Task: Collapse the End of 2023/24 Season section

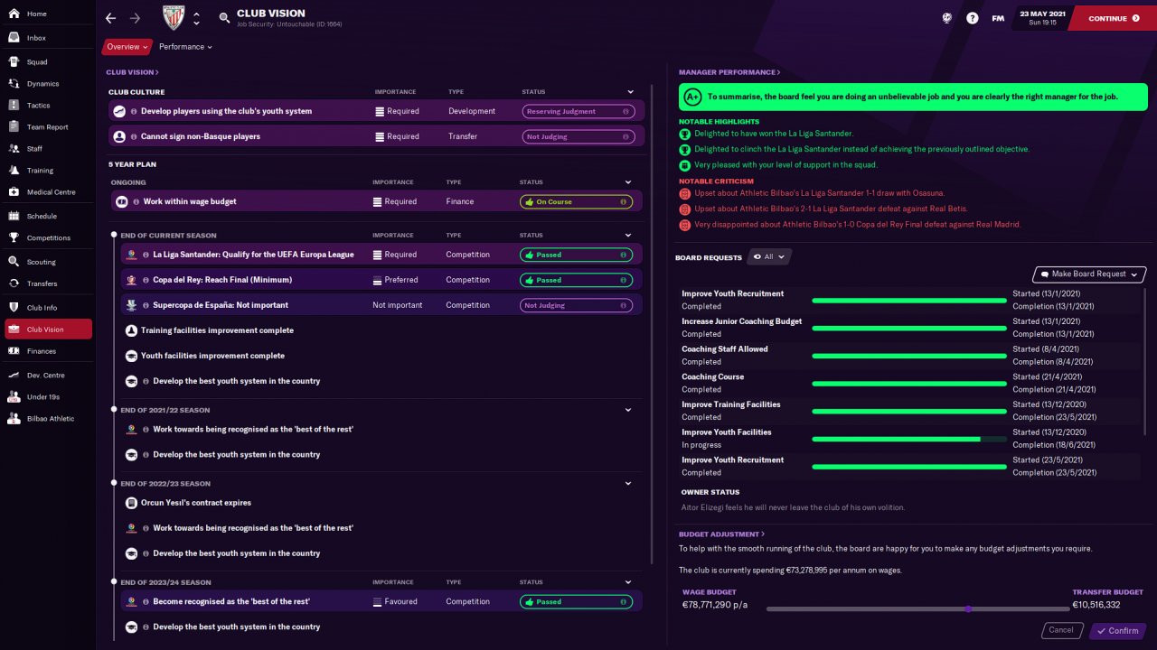Action: click(628, 582)
